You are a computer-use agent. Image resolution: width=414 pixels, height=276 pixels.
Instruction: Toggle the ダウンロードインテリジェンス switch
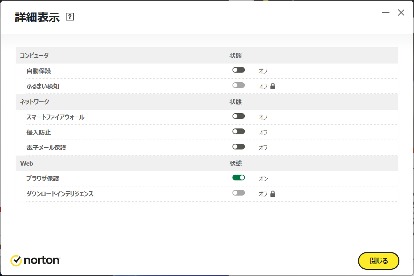(238, 193)
